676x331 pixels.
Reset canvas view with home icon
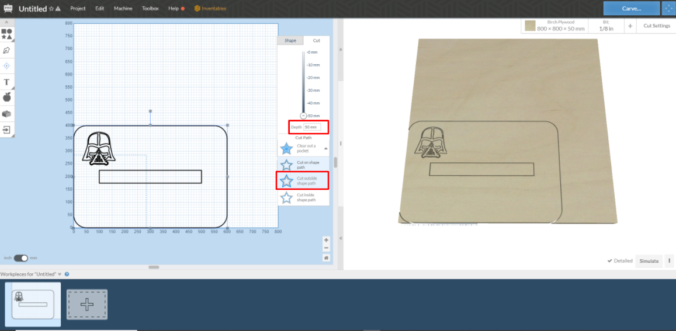pyautogui.click(x=327, y=257)
